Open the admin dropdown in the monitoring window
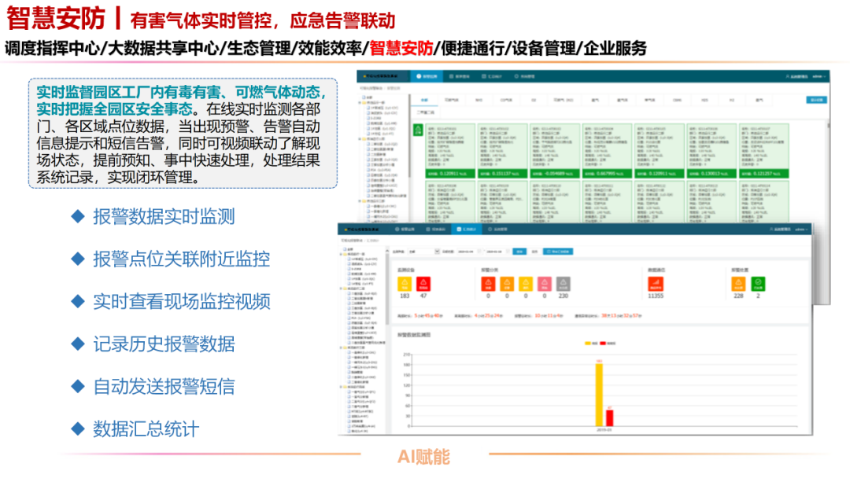Screen dimensions: 850x478 (x=819, y=76)
